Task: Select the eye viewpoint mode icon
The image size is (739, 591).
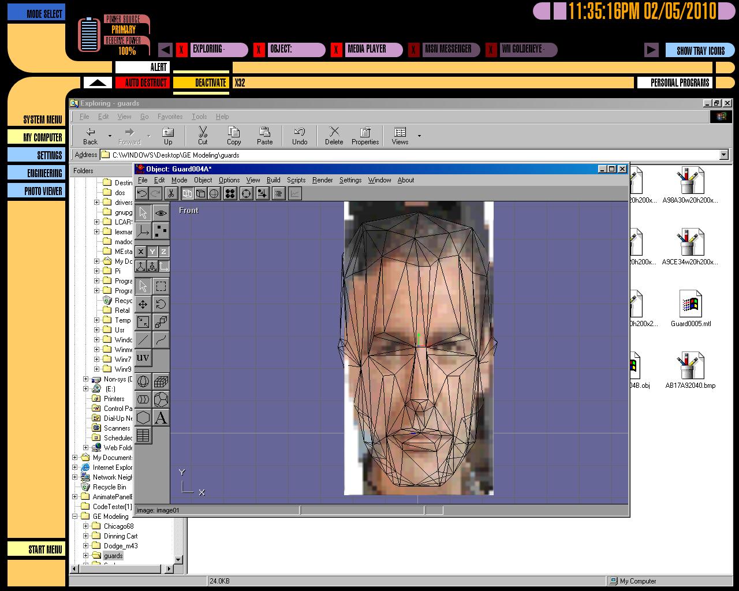Action: click(x=161, y=213)
